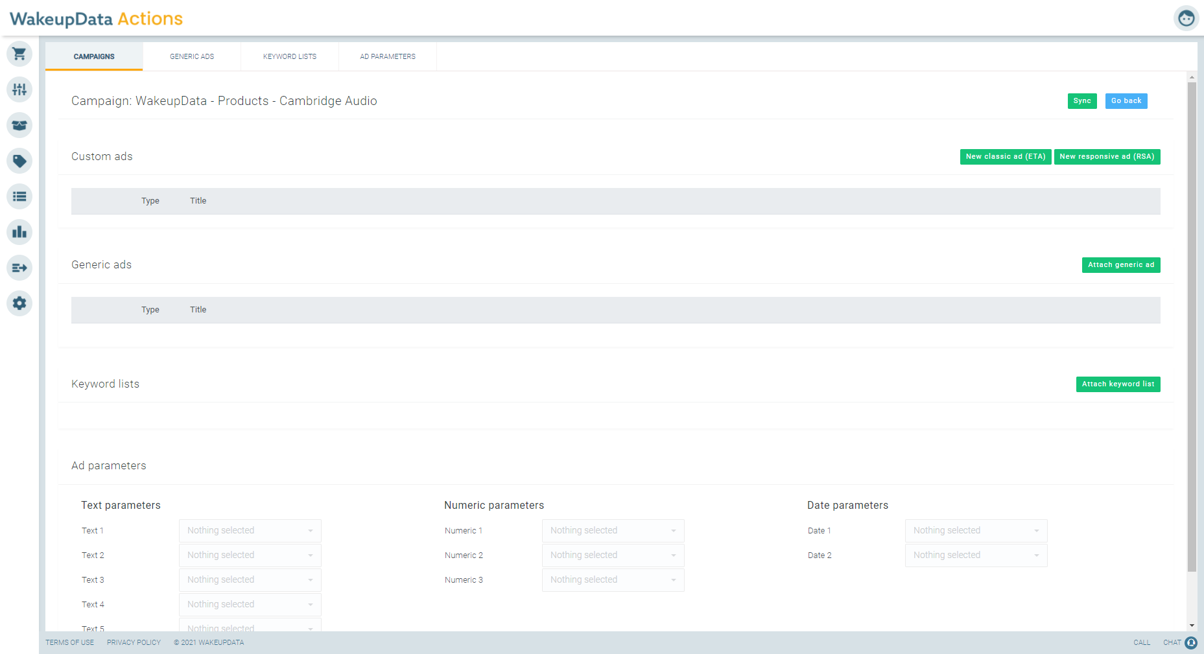Click the scrollbar up arrow
This screenshot has width=1204, height=654.
pyautogui.click(x=1192, y=76)
